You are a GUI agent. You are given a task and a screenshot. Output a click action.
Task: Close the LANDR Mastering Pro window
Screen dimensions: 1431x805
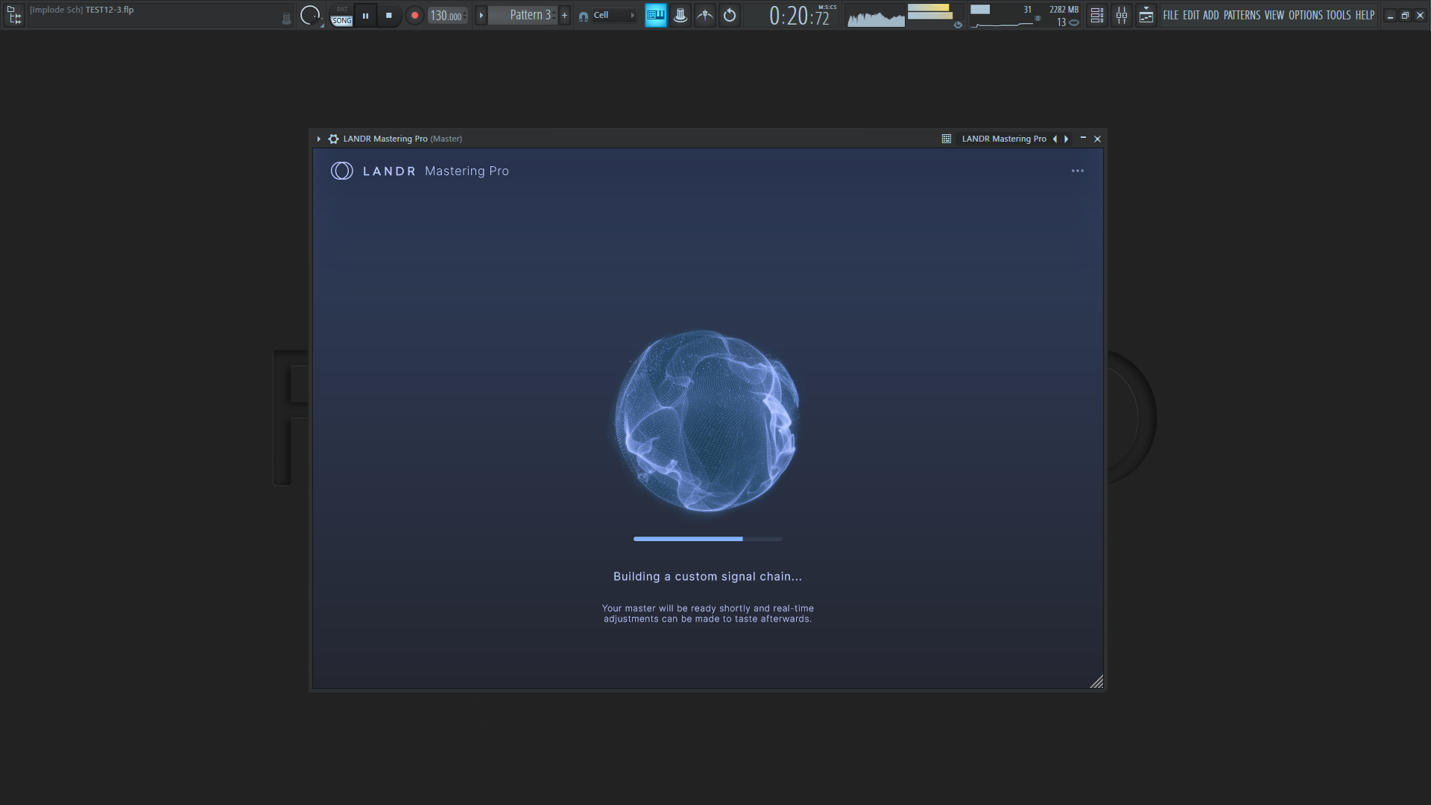[x=1097, y=139]
